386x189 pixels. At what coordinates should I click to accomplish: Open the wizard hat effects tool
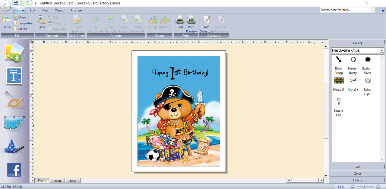coord(14,147)
